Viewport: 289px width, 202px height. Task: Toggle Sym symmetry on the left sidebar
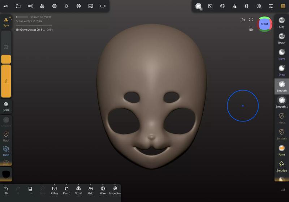click(6, 22)
